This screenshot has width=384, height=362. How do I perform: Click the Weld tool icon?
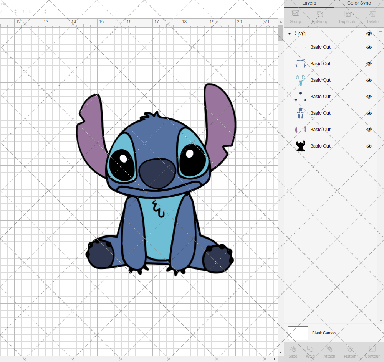pos(310,348)
